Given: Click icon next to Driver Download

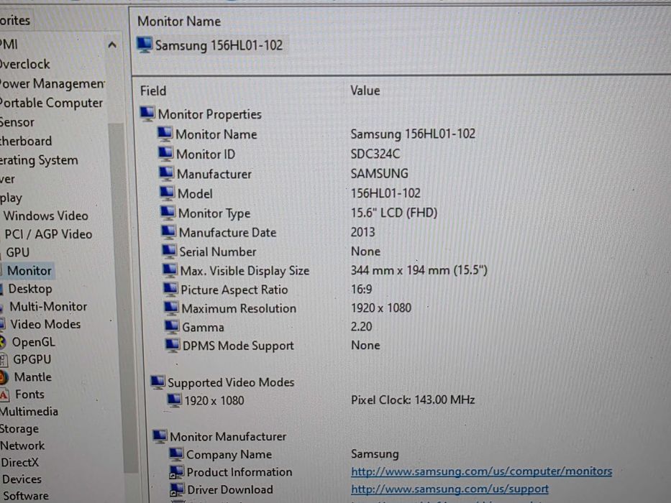Looking at the screenshot, I should (x=177, y=489).
